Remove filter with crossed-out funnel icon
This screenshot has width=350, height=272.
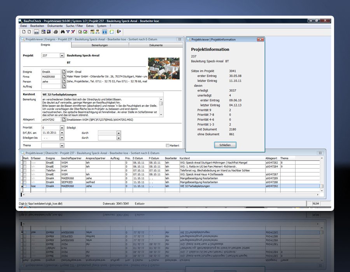pyautogui.click(x=73, y=32)
